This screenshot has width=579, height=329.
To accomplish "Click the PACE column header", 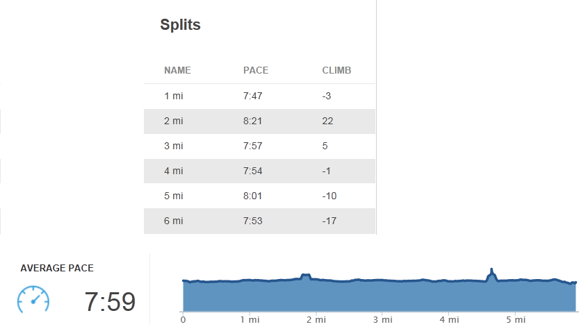I will (256, 70).
